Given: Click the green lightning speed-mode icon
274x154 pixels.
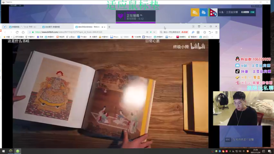Looking at the screenshot, I should point(151,32).
